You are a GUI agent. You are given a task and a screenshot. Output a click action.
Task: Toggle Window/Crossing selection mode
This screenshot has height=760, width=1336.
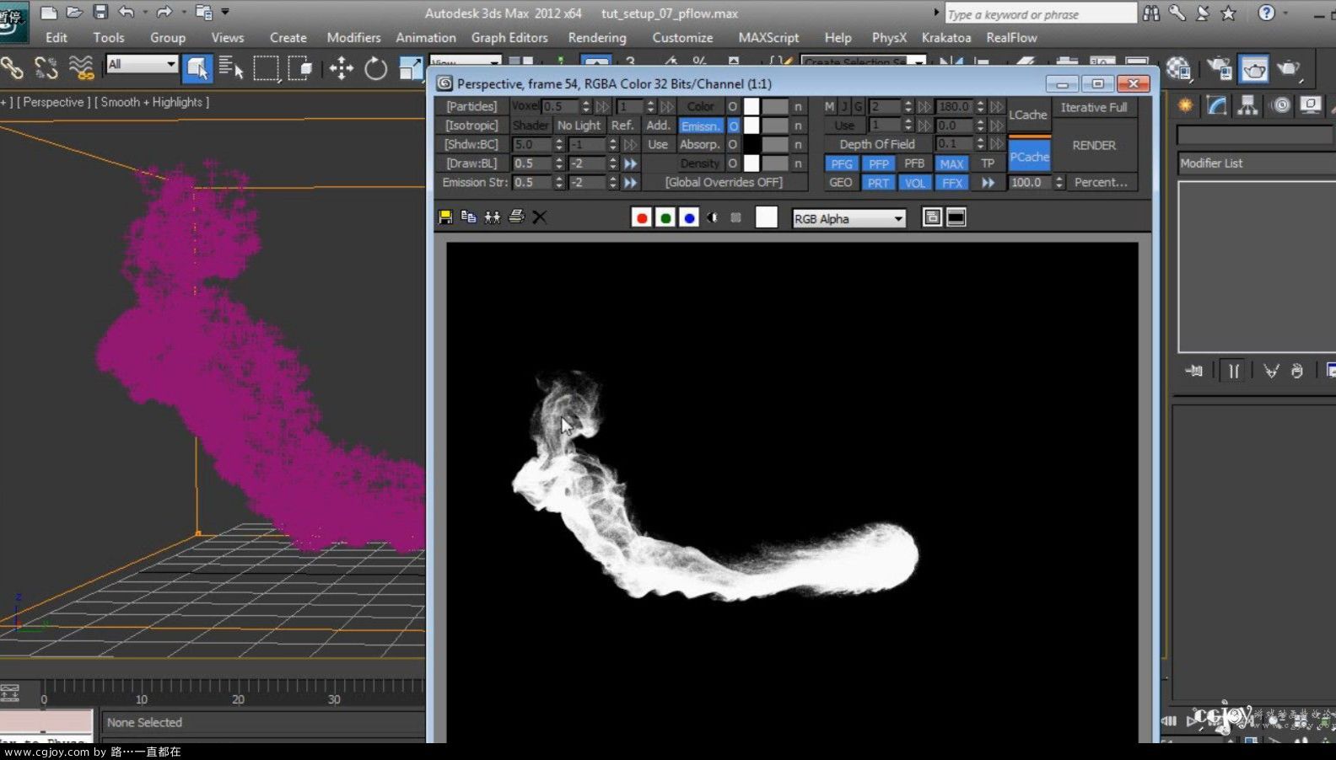(299, 68)
